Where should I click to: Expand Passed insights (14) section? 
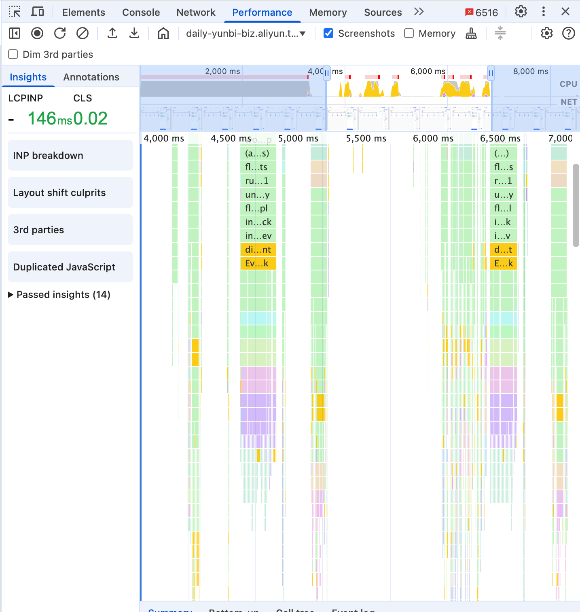[59, 295]
